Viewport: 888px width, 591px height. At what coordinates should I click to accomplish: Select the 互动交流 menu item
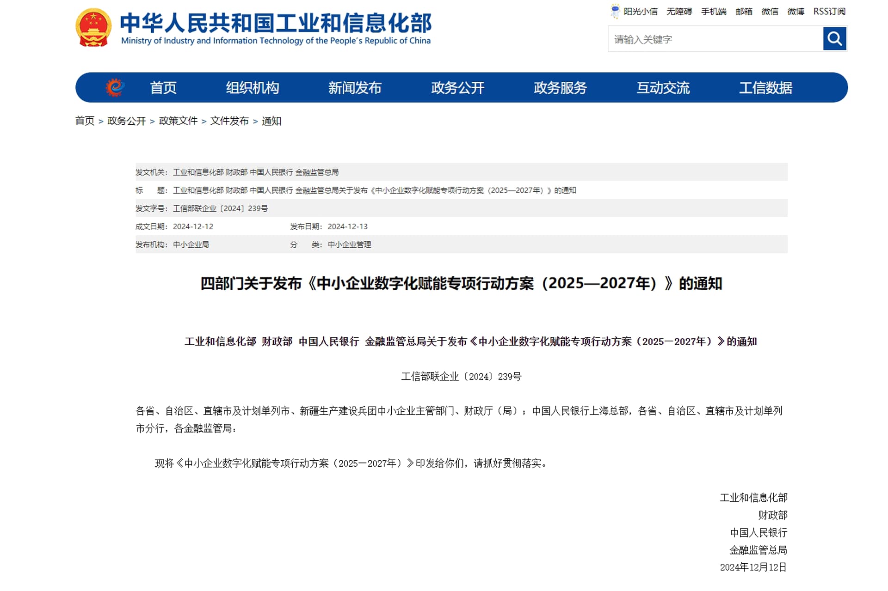point(663,87)
